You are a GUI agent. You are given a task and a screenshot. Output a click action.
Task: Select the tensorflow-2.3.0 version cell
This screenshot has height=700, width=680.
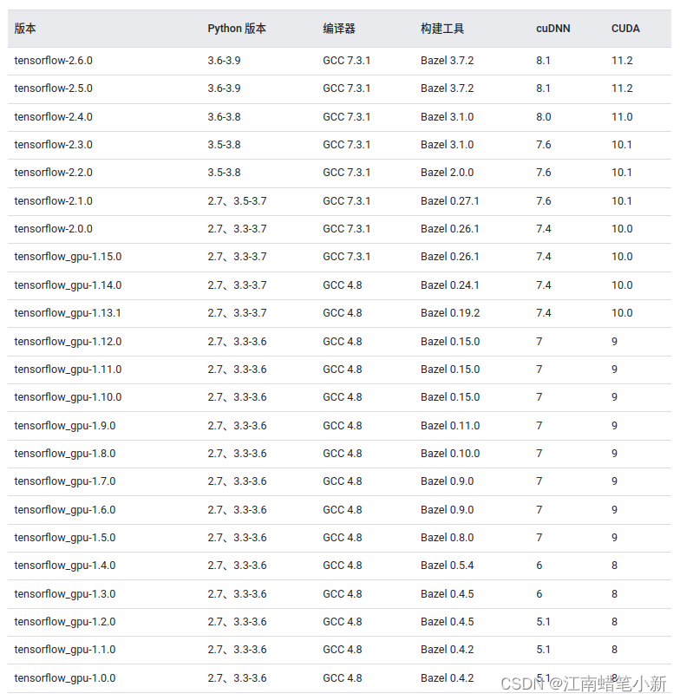pos(53,145)
